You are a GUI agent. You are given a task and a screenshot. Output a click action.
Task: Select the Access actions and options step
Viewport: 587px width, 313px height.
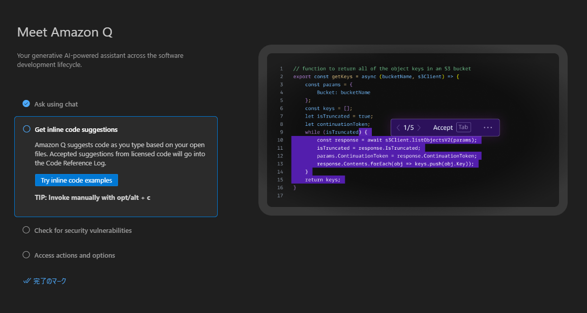tap(74, 255)
